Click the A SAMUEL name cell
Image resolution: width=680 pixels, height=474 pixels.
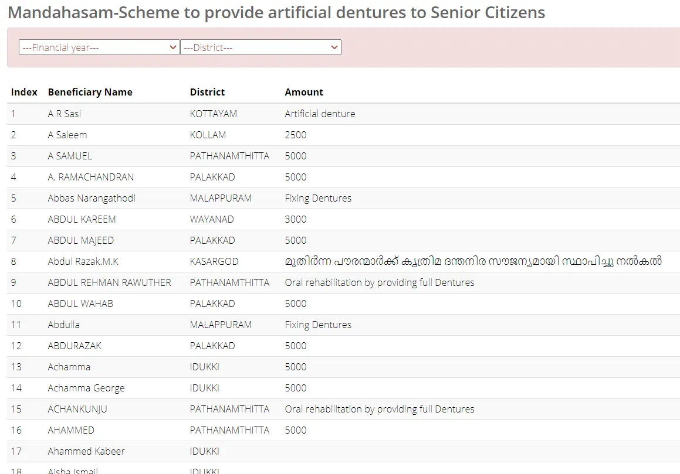click(70, 156)
